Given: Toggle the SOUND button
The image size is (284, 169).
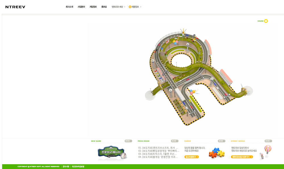Looking at the screenshot, I should click(x=266, y=21).
